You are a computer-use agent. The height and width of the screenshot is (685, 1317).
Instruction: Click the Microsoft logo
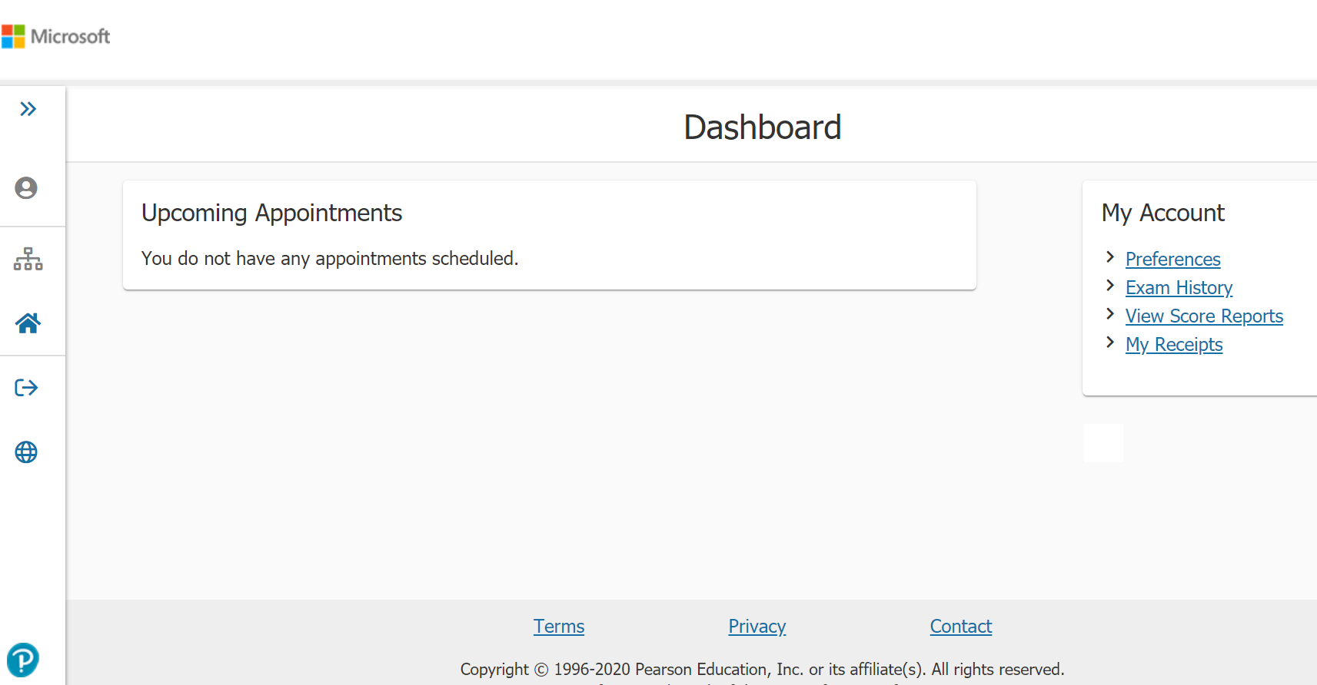pyautogui.click(x=55, y=36)
